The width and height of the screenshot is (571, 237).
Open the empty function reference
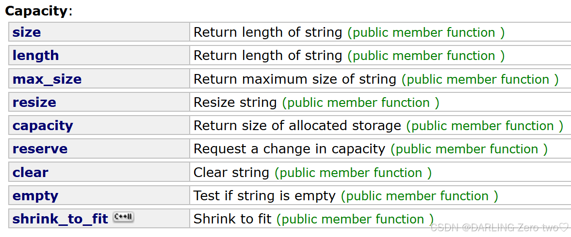click(35, 196)
